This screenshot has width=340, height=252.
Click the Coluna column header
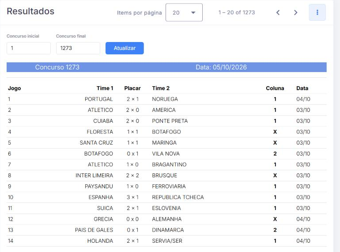[275, 88]
